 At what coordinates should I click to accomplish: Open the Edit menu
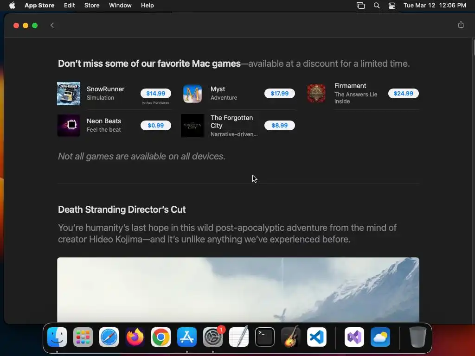click(70, 6)
